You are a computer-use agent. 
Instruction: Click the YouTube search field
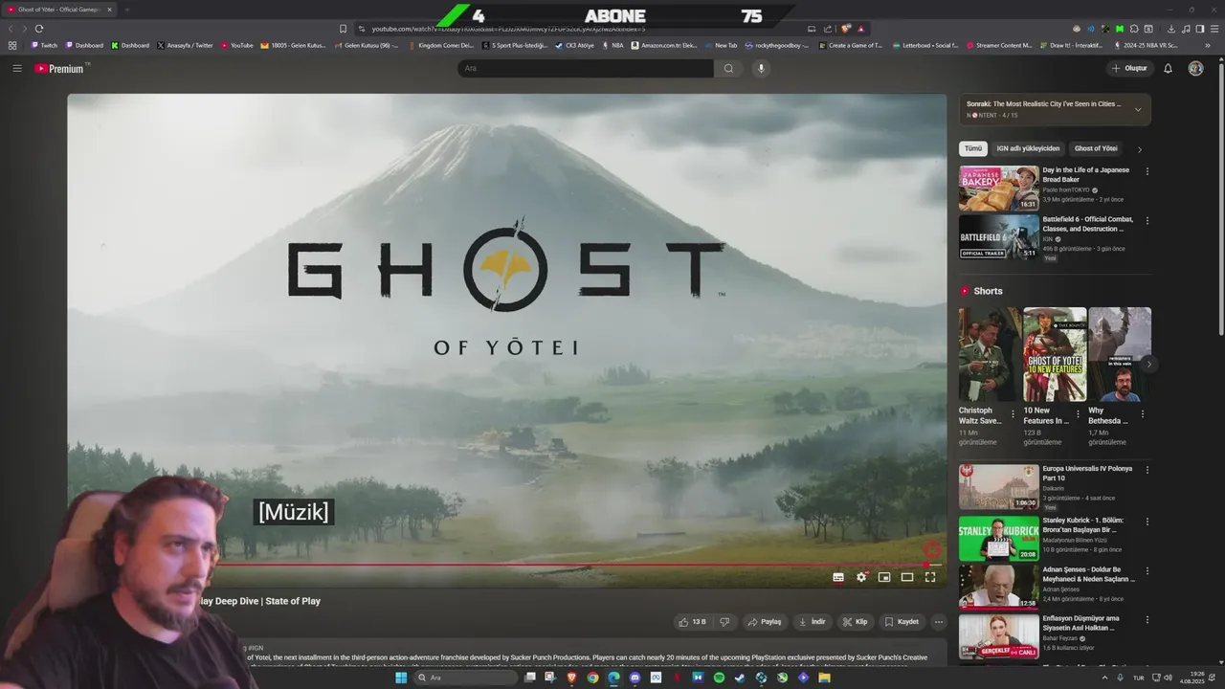point(585,68)
